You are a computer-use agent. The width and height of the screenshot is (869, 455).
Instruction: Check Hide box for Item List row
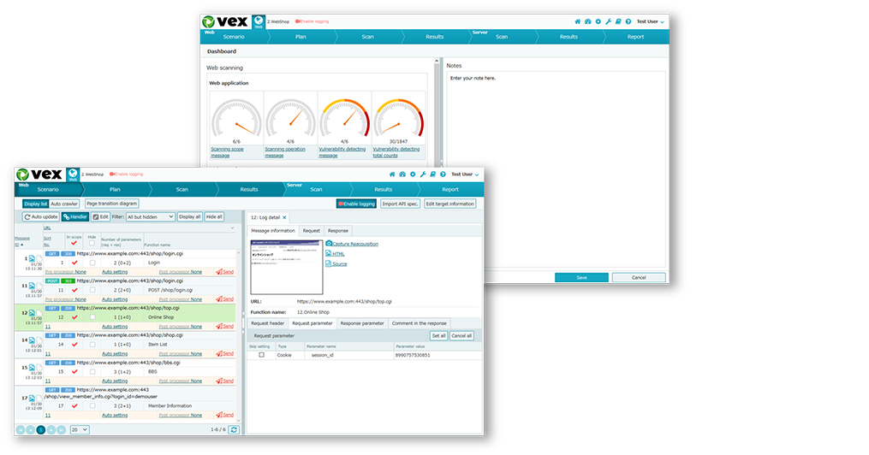[92, 345]
